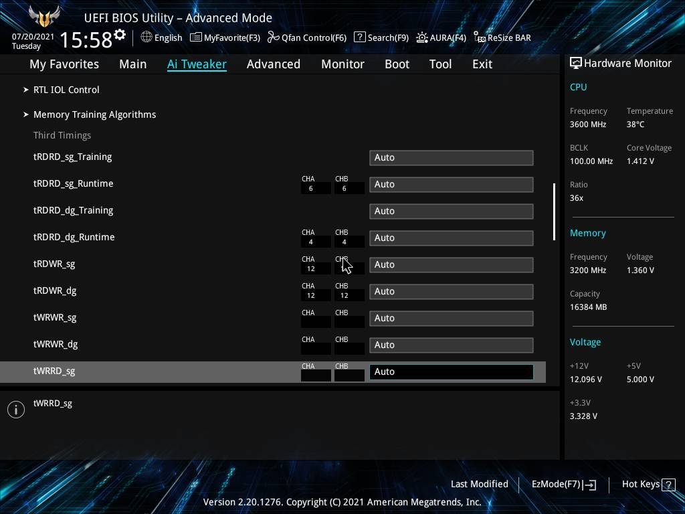Click the tWRWR_sg Auto value field
Screen dimensions: 685x514
click(451, 318)
